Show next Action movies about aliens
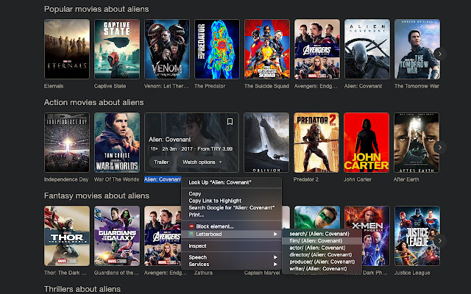 click(x=440, y=147)
